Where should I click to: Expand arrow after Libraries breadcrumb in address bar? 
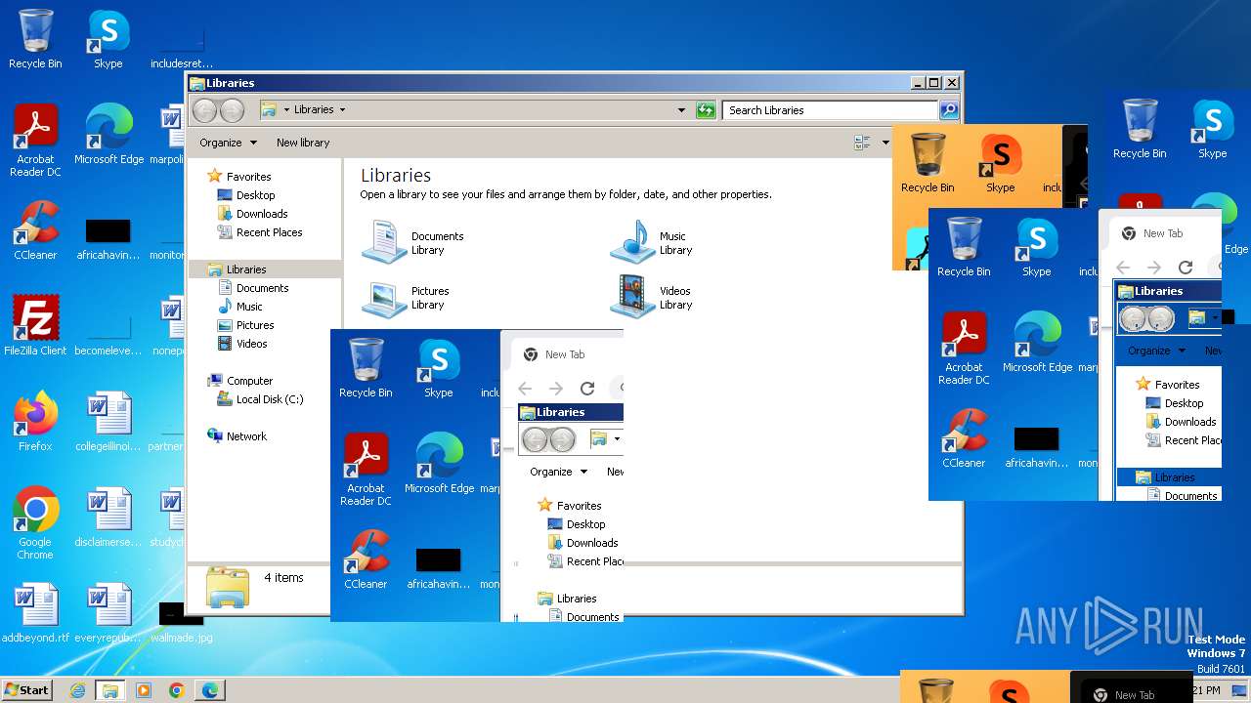point(342,110)
